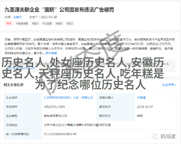Select credit code 91110106MA01AB3F4R
Image resolution: width=181 pixels, height=144 pixels.
[60, 134]
